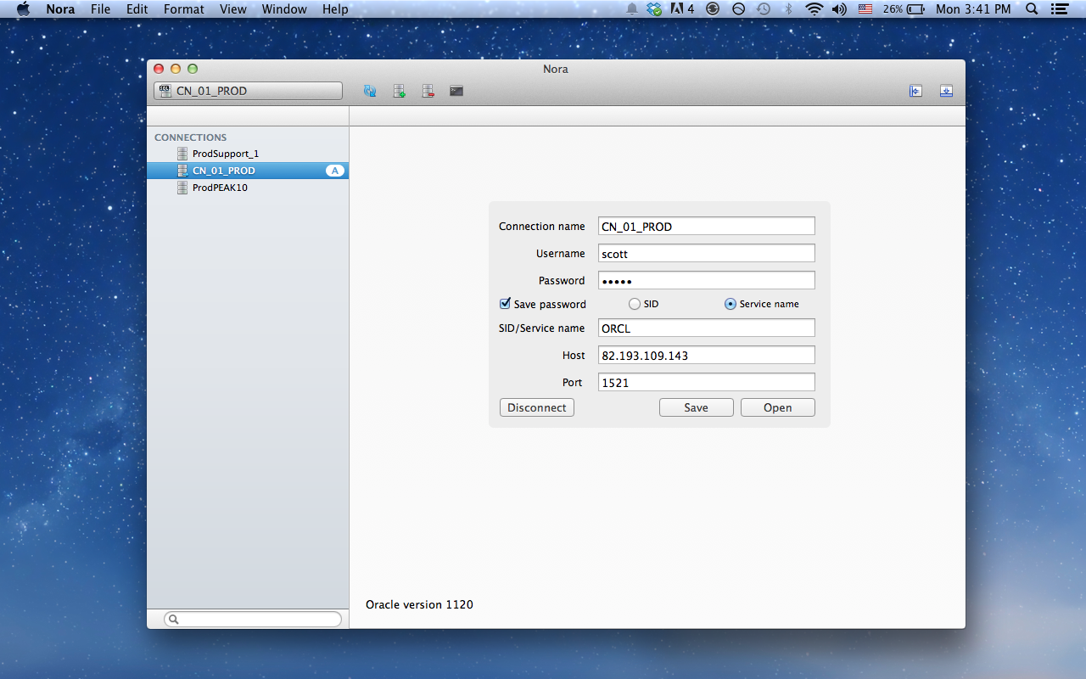The height and width of the screenshot is (679, 1086).
Task: Open the Notification Center list icon
Action: [x=1059, y=9]
